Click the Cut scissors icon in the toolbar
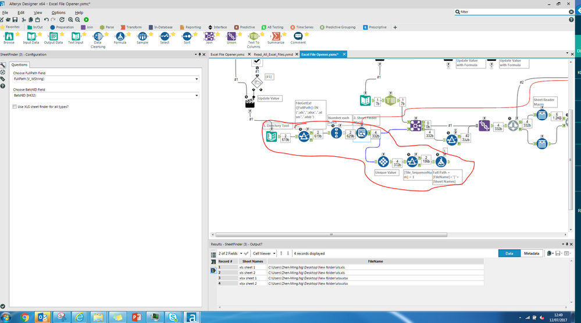 (24, 20)
